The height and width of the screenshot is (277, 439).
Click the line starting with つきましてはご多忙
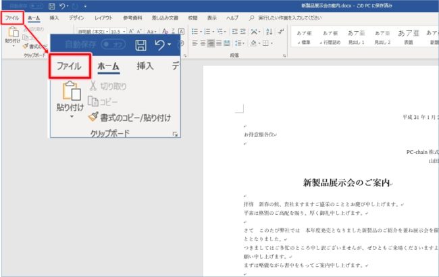coord(341,247)
